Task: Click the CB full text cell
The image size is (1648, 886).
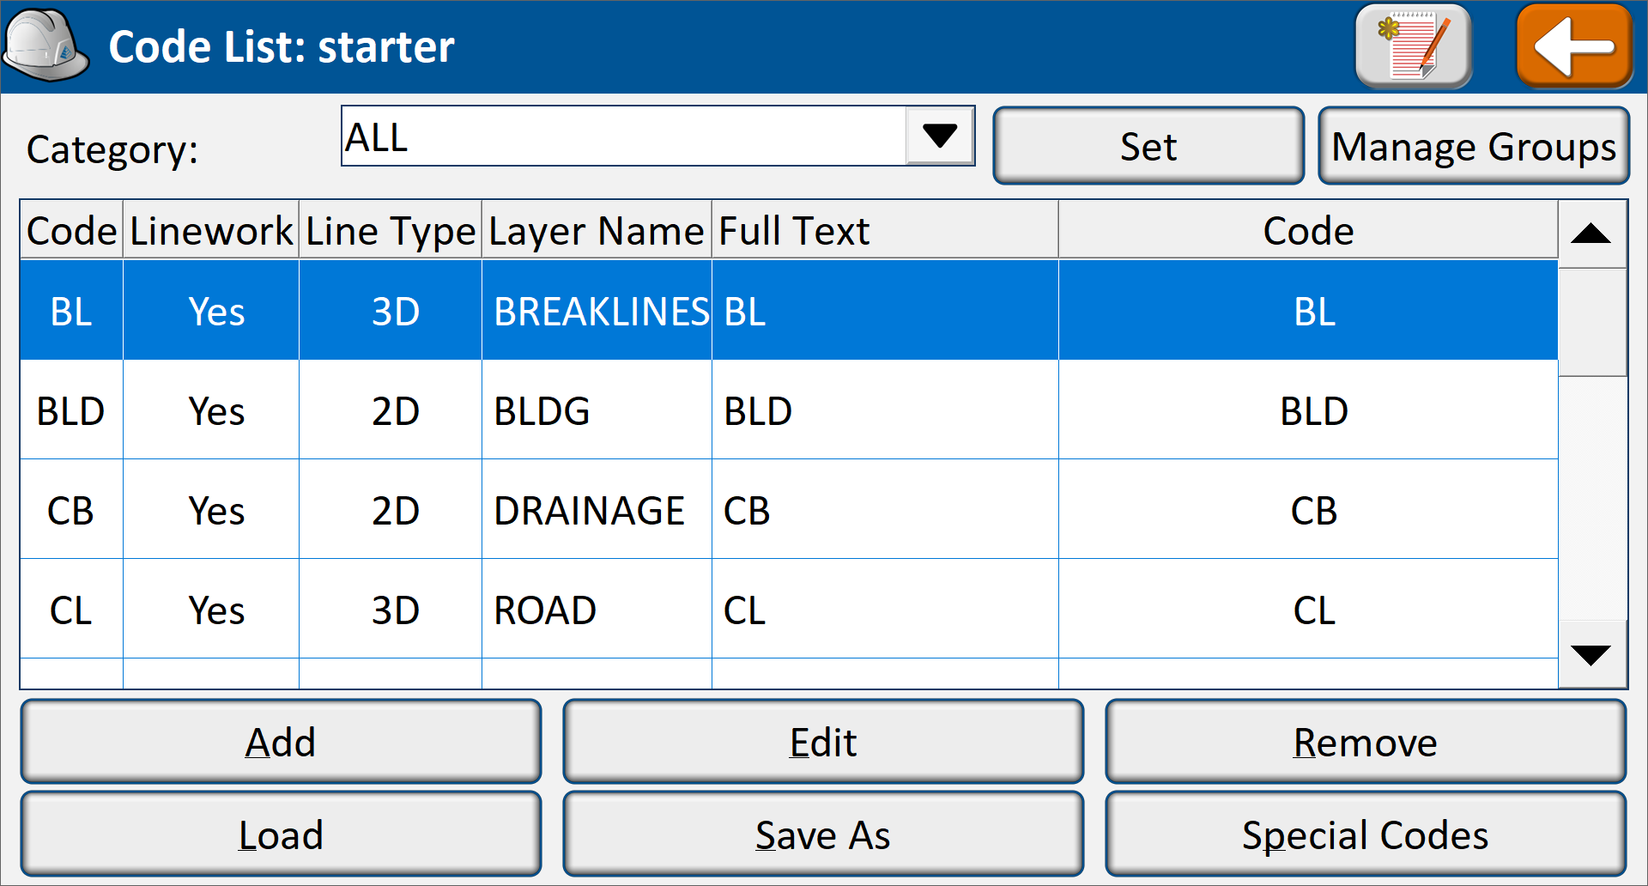Action: [885, 510]
